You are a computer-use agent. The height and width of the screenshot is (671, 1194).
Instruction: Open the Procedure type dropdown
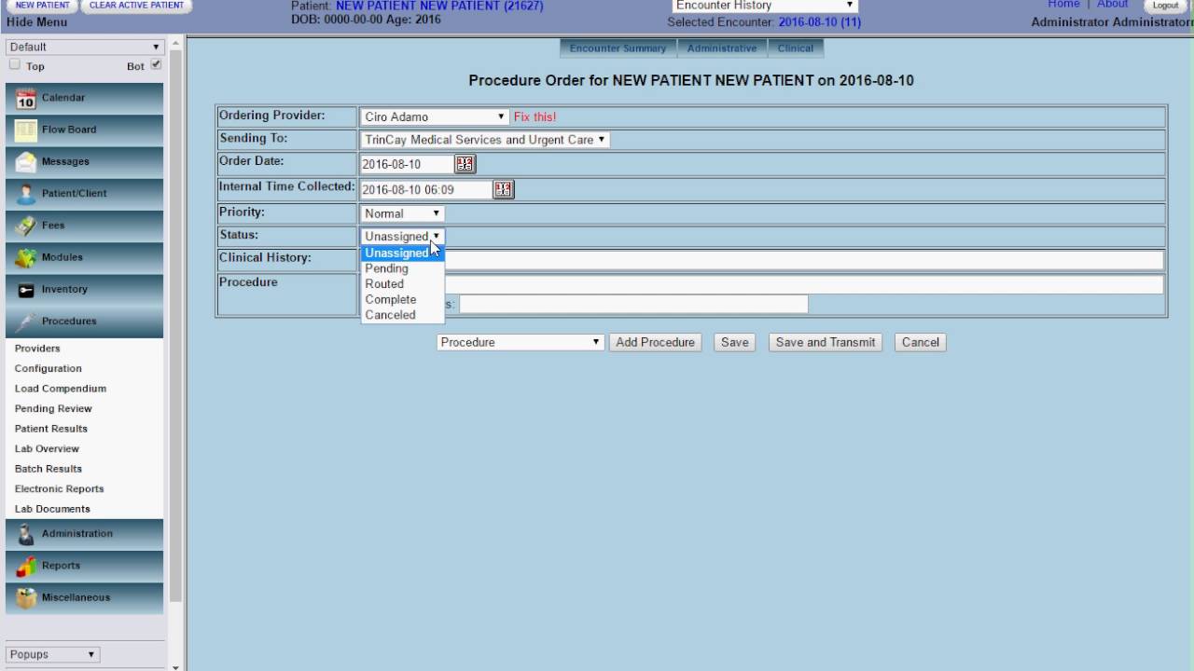(521, 342)
